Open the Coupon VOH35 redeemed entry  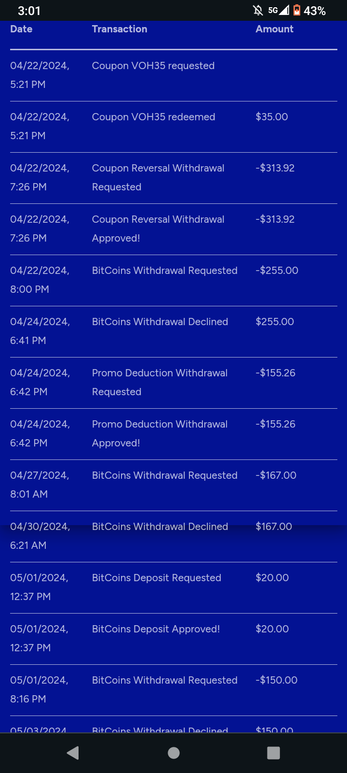pos(153,117)
